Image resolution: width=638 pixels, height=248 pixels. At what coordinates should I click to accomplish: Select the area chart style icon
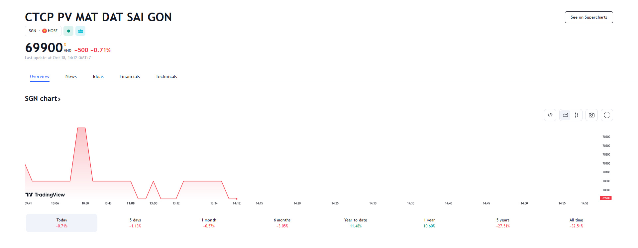pyautogui.click(x=565, y=115)
